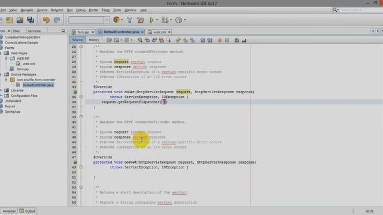Click the breakpoint glyph beside the doPost line

(75, 162)
